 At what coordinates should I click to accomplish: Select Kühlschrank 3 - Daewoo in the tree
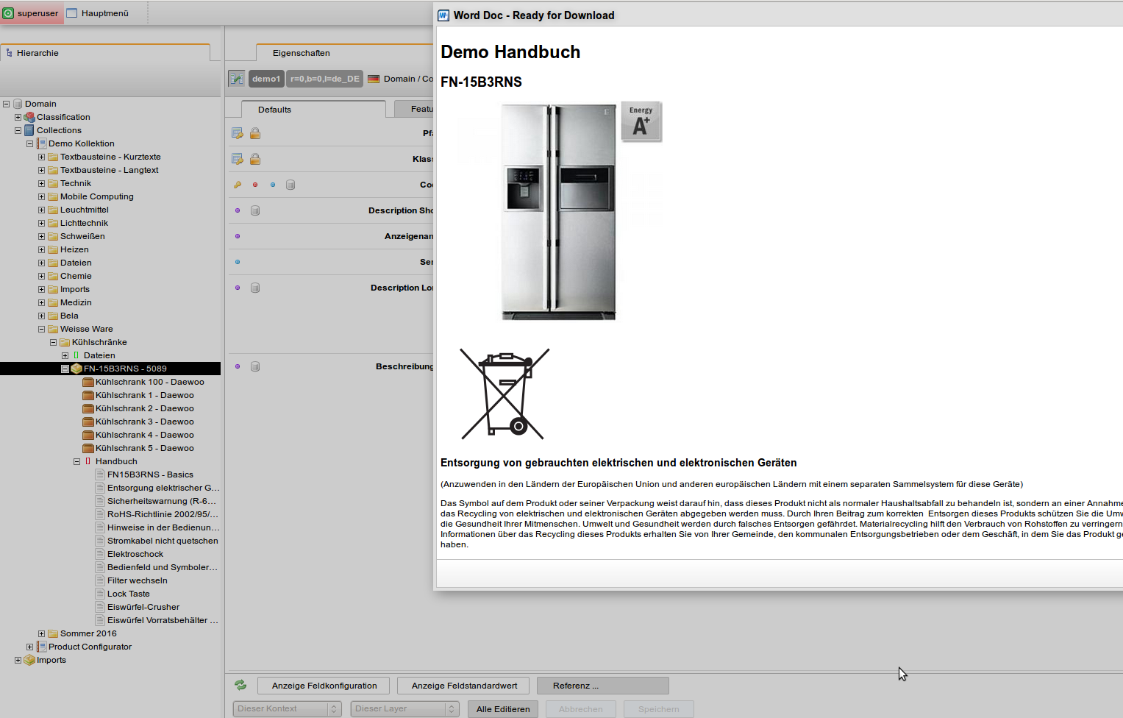click(x=144, y=422)
